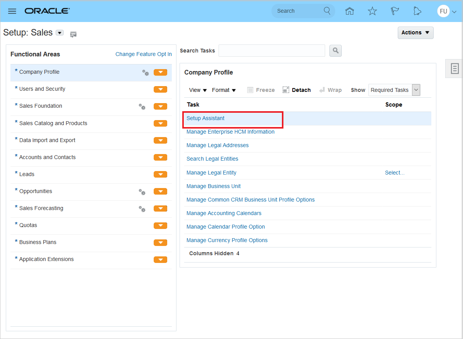Select Quotas functional area
Screen dimensions: 463x339
[x=28, y=225]
